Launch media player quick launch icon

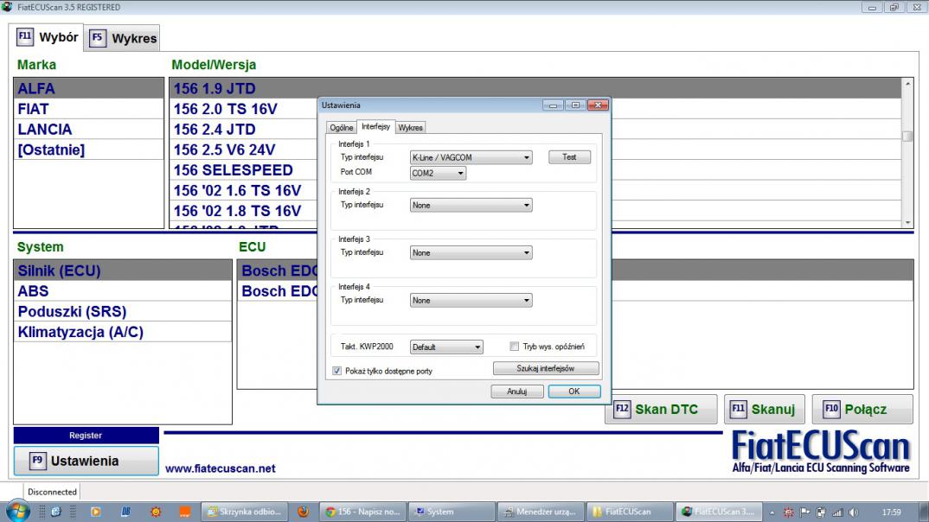click(95, 512)
